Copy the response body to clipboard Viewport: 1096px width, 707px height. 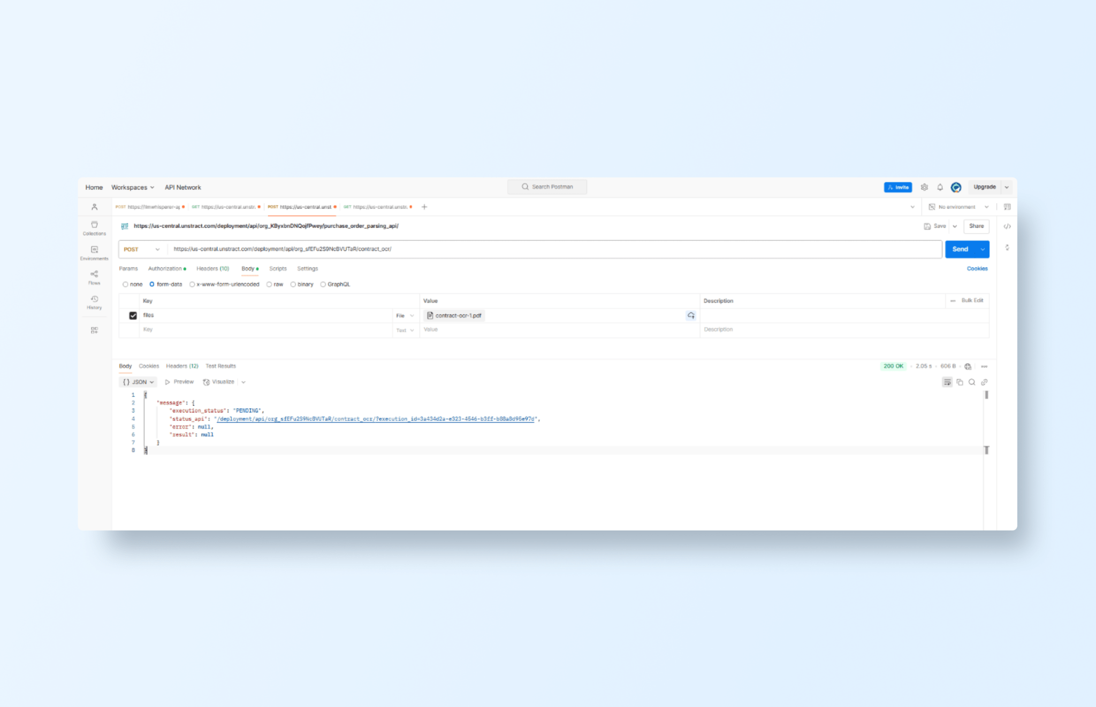coord(960,382)
